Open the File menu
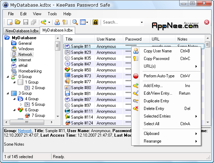 [x=11, y=14]
